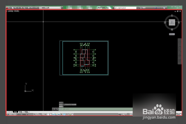Toggle Ortho Mode in status bar
Image resolution: width=186 pixels, height=124 pixels.
coord(43,114)
